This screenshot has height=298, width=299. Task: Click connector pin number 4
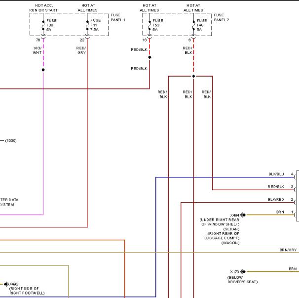pyautogui.click(x=292, y=174)
